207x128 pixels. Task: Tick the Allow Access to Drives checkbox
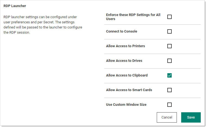point(170,61)
